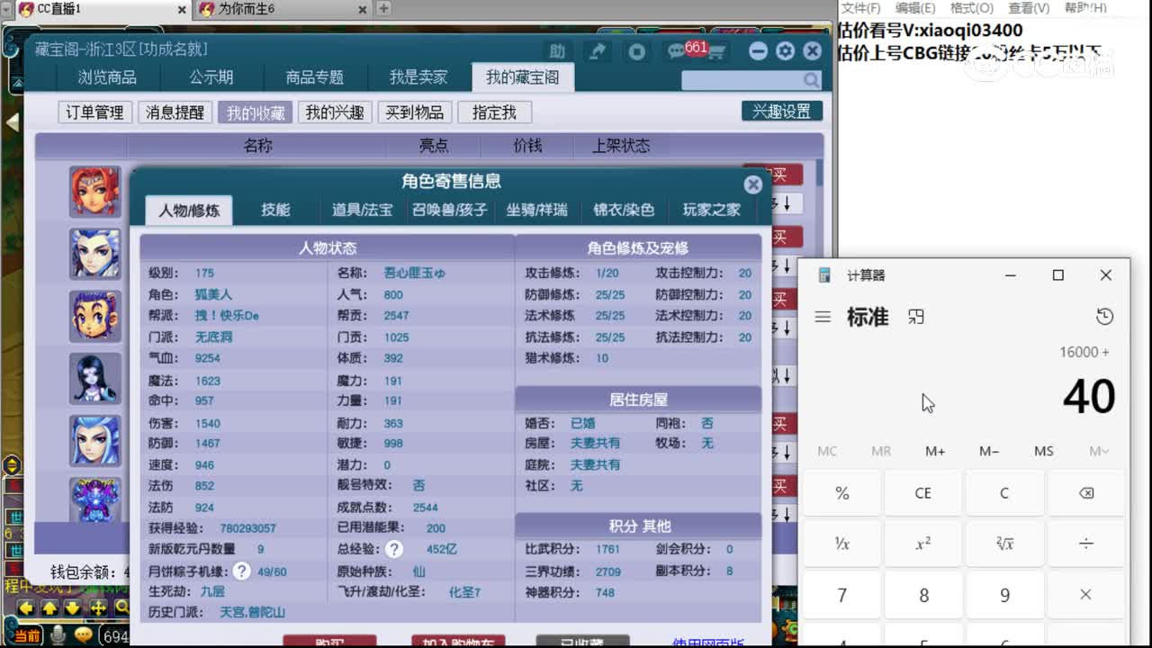
Task: Open the settings gear in 藏宝阁 title bar
Action: tap(785, 50)
